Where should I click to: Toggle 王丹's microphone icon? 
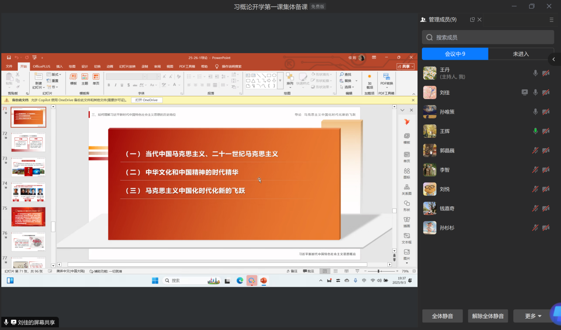[535, 73]
